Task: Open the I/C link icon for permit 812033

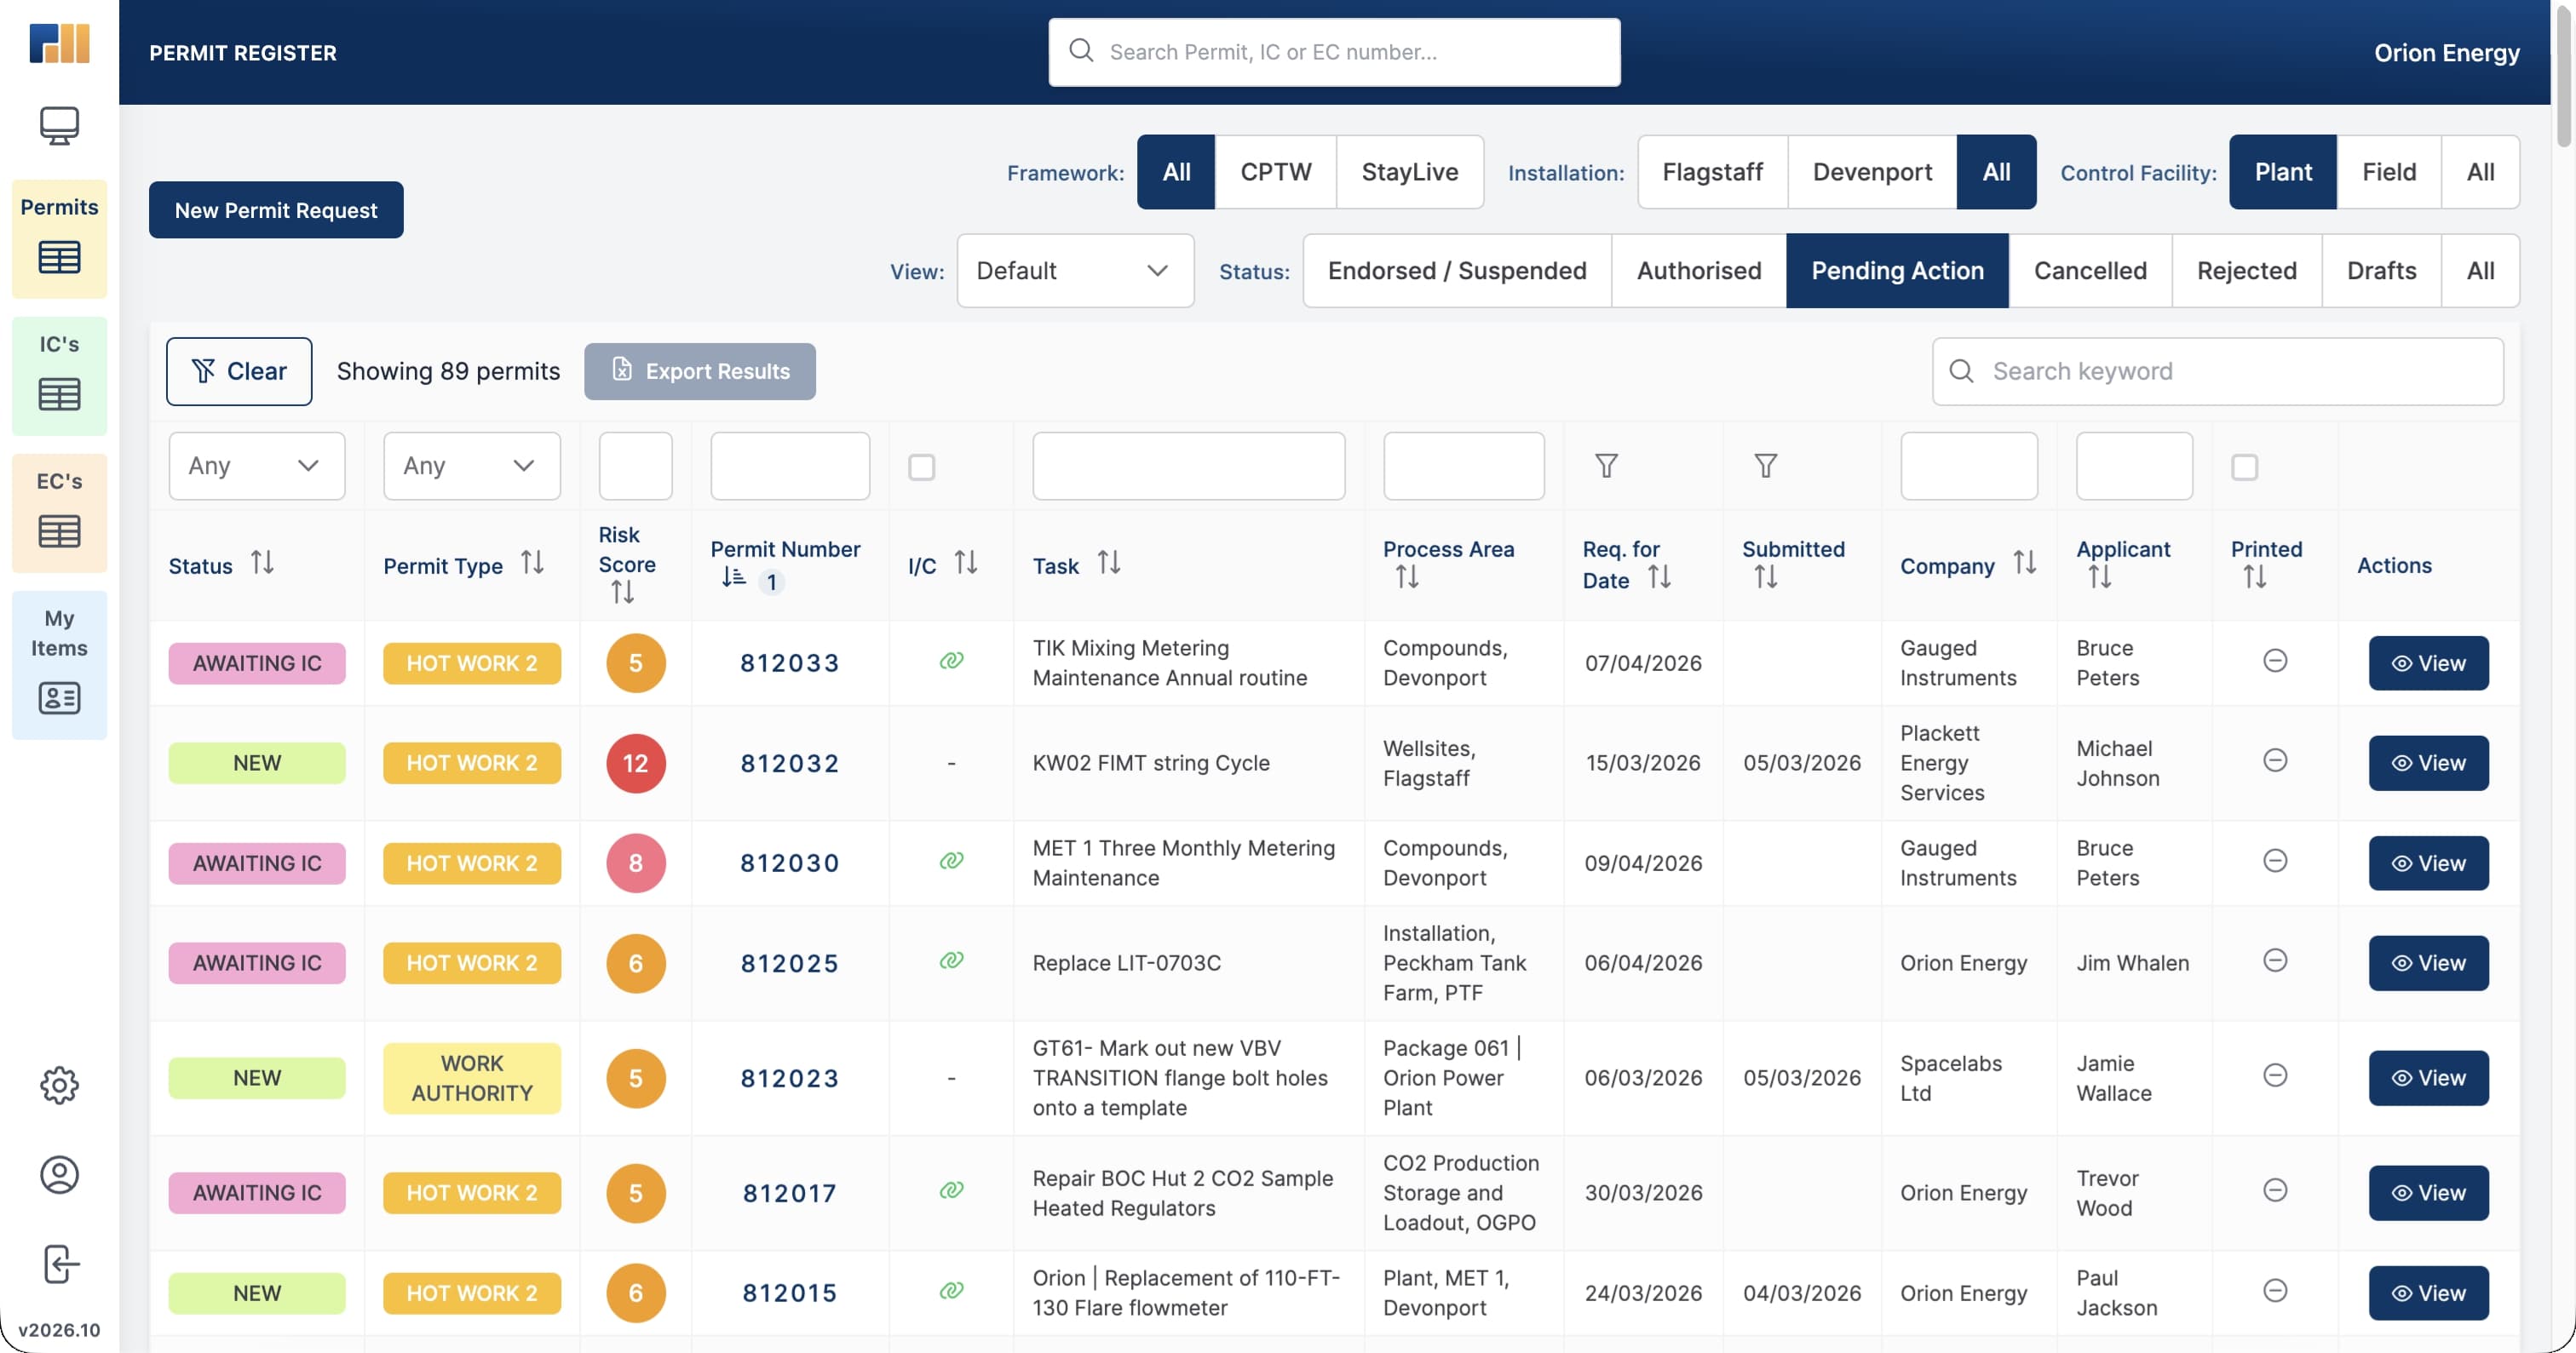Action: point(951,662)
